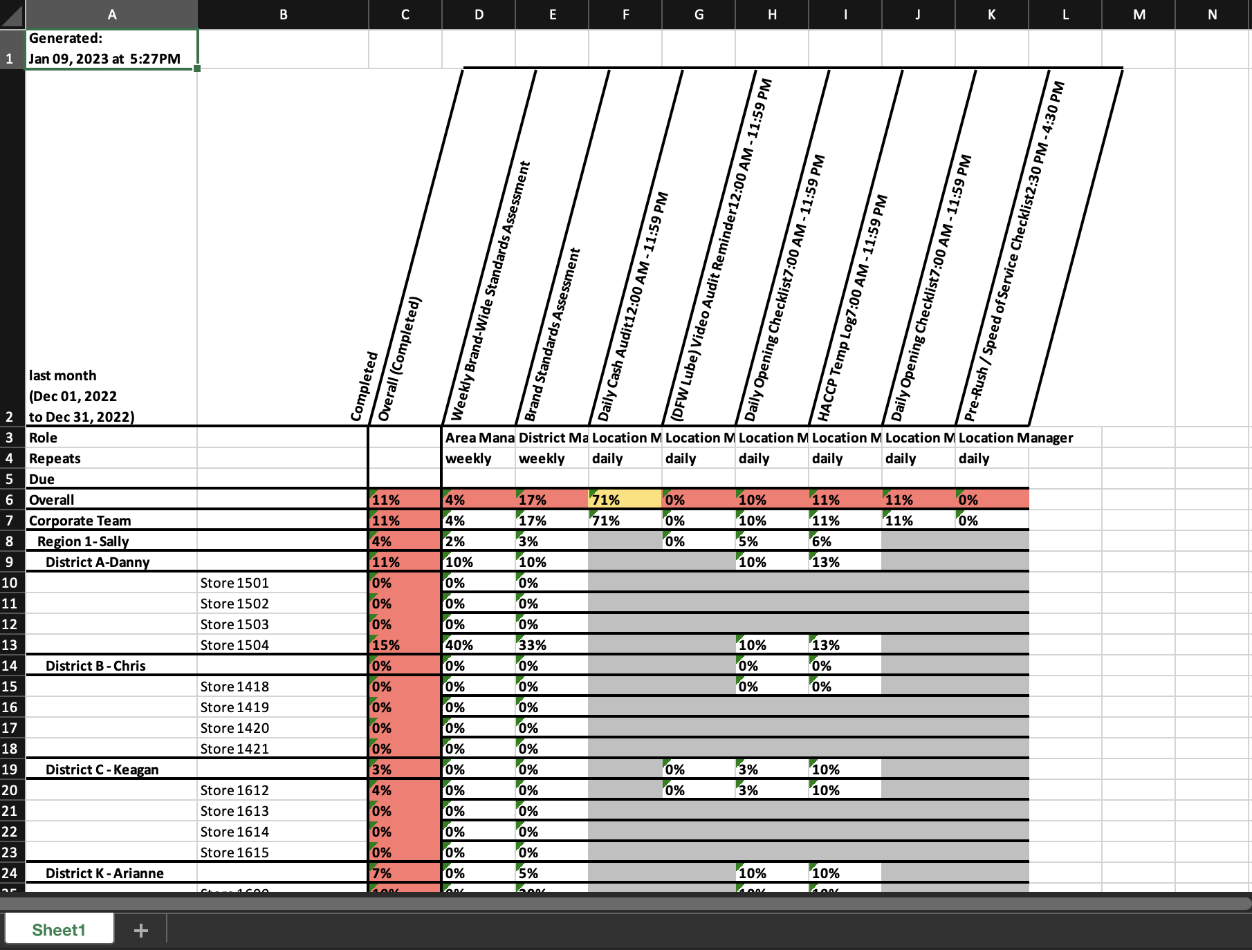Select column header F

(x=625, y=15)
